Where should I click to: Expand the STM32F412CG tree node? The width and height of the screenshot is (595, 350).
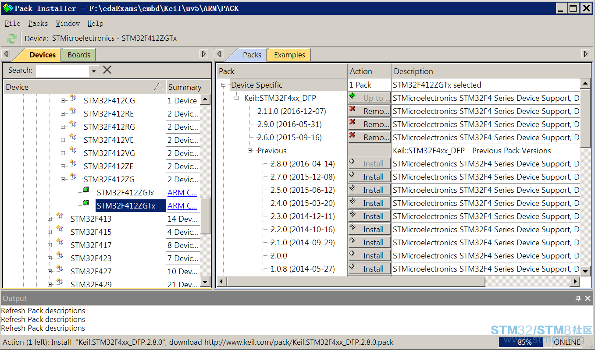[63, 101]
